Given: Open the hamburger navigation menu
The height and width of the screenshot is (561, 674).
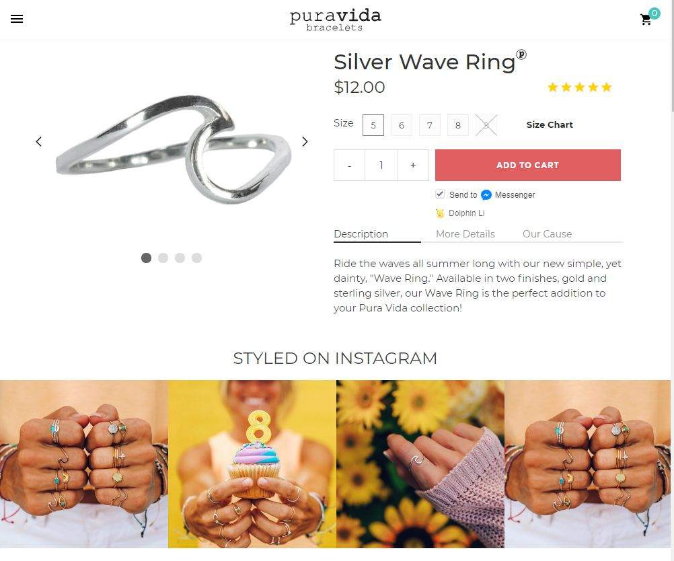Looking at the screenshot, I should pos(17,19).
